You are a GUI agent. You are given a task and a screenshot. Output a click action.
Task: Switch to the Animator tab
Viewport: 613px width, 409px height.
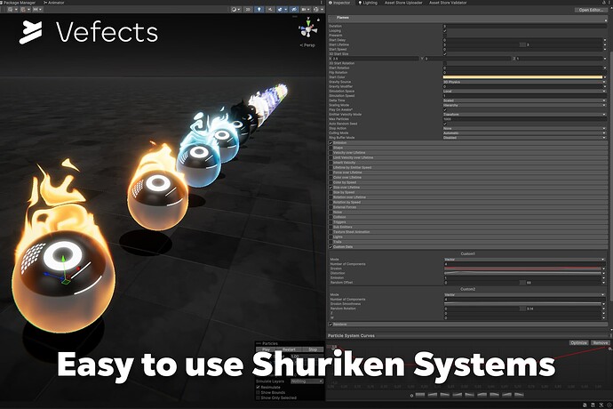[x=54, y=3]
